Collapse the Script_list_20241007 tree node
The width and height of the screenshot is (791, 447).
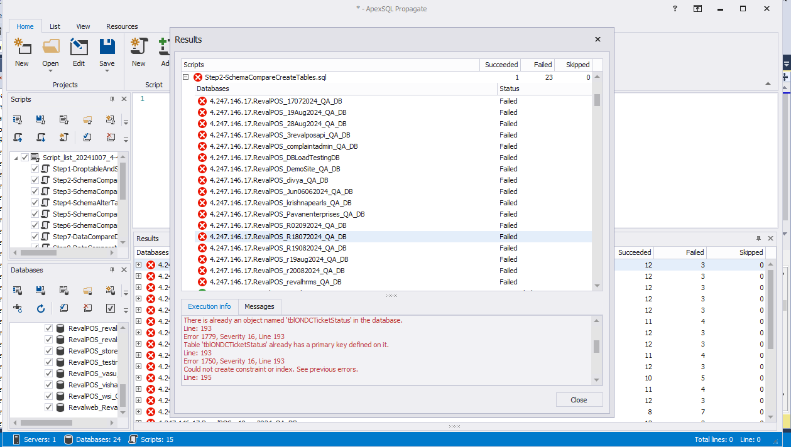pyautogui.click(x=16, y=158)
